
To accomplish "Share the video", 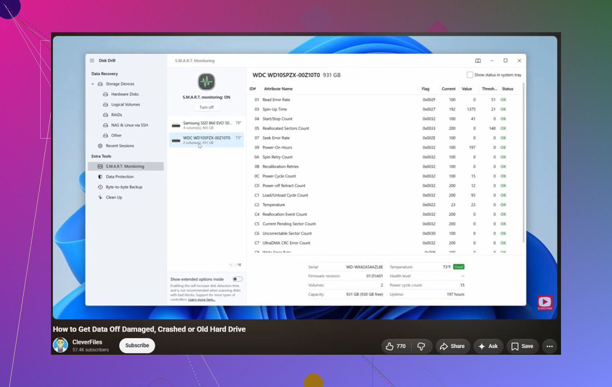I will point(452,346).
